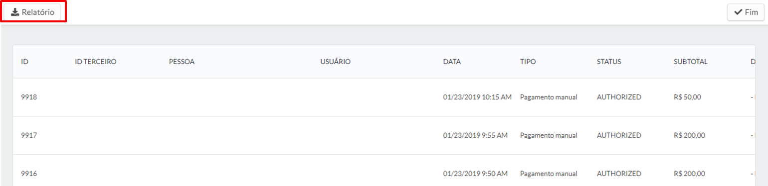This screenshot has width=768, height=186.
Task: Click AUTHORIZED status in row 9916
Action: coord(619,174)
